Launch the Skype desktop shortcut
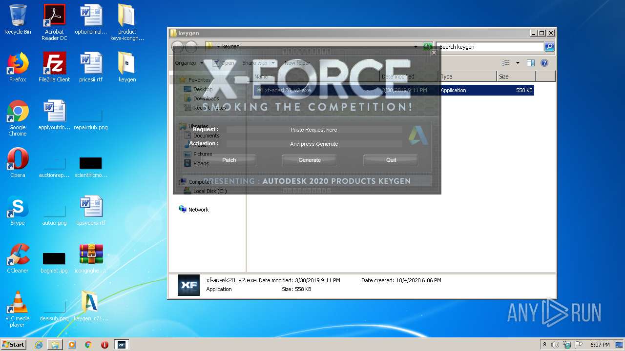Viewport: 625px width, 351px height. click(x=18, y=211)
